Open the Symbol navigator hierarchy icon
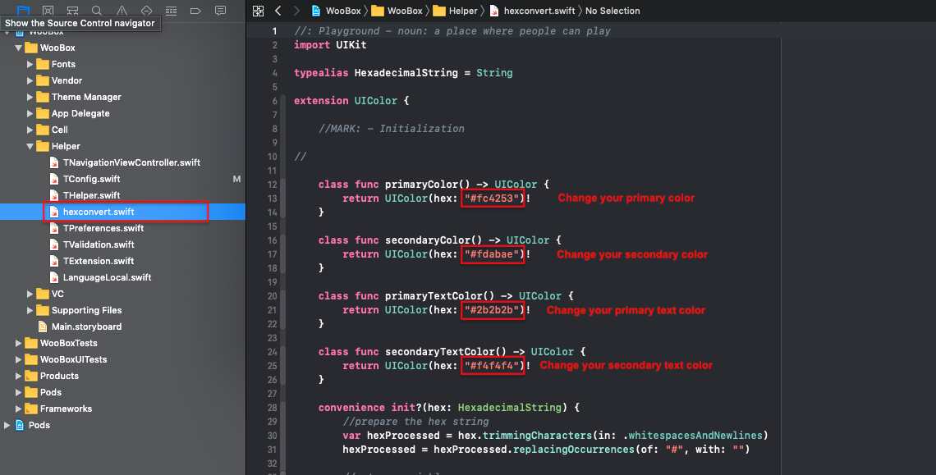Viewport: 936px width, 475px height. pyautogui.click(x=73, y=10)
